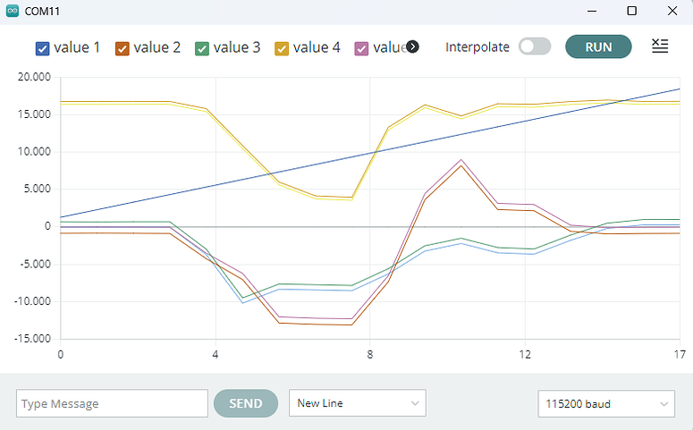Uncheck the value 1 checkbox
This screenshot has width=693, height=430.
(43, 48)
